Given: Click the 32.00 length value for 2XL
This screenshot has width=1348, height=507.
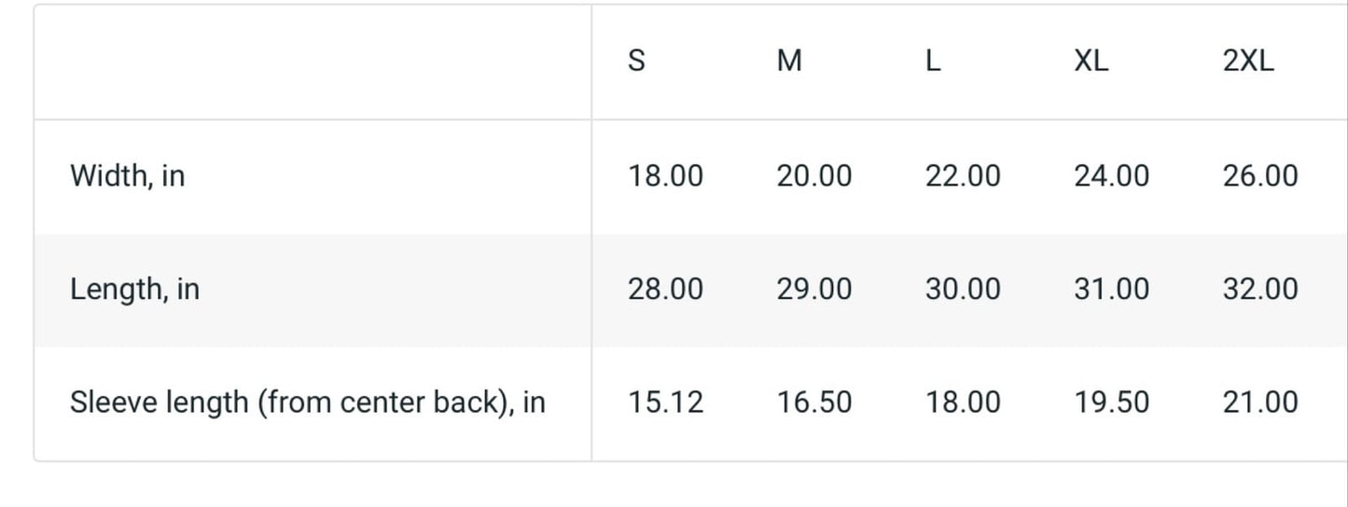Looking at the screenshot, I should click(x=1259, y=289).
